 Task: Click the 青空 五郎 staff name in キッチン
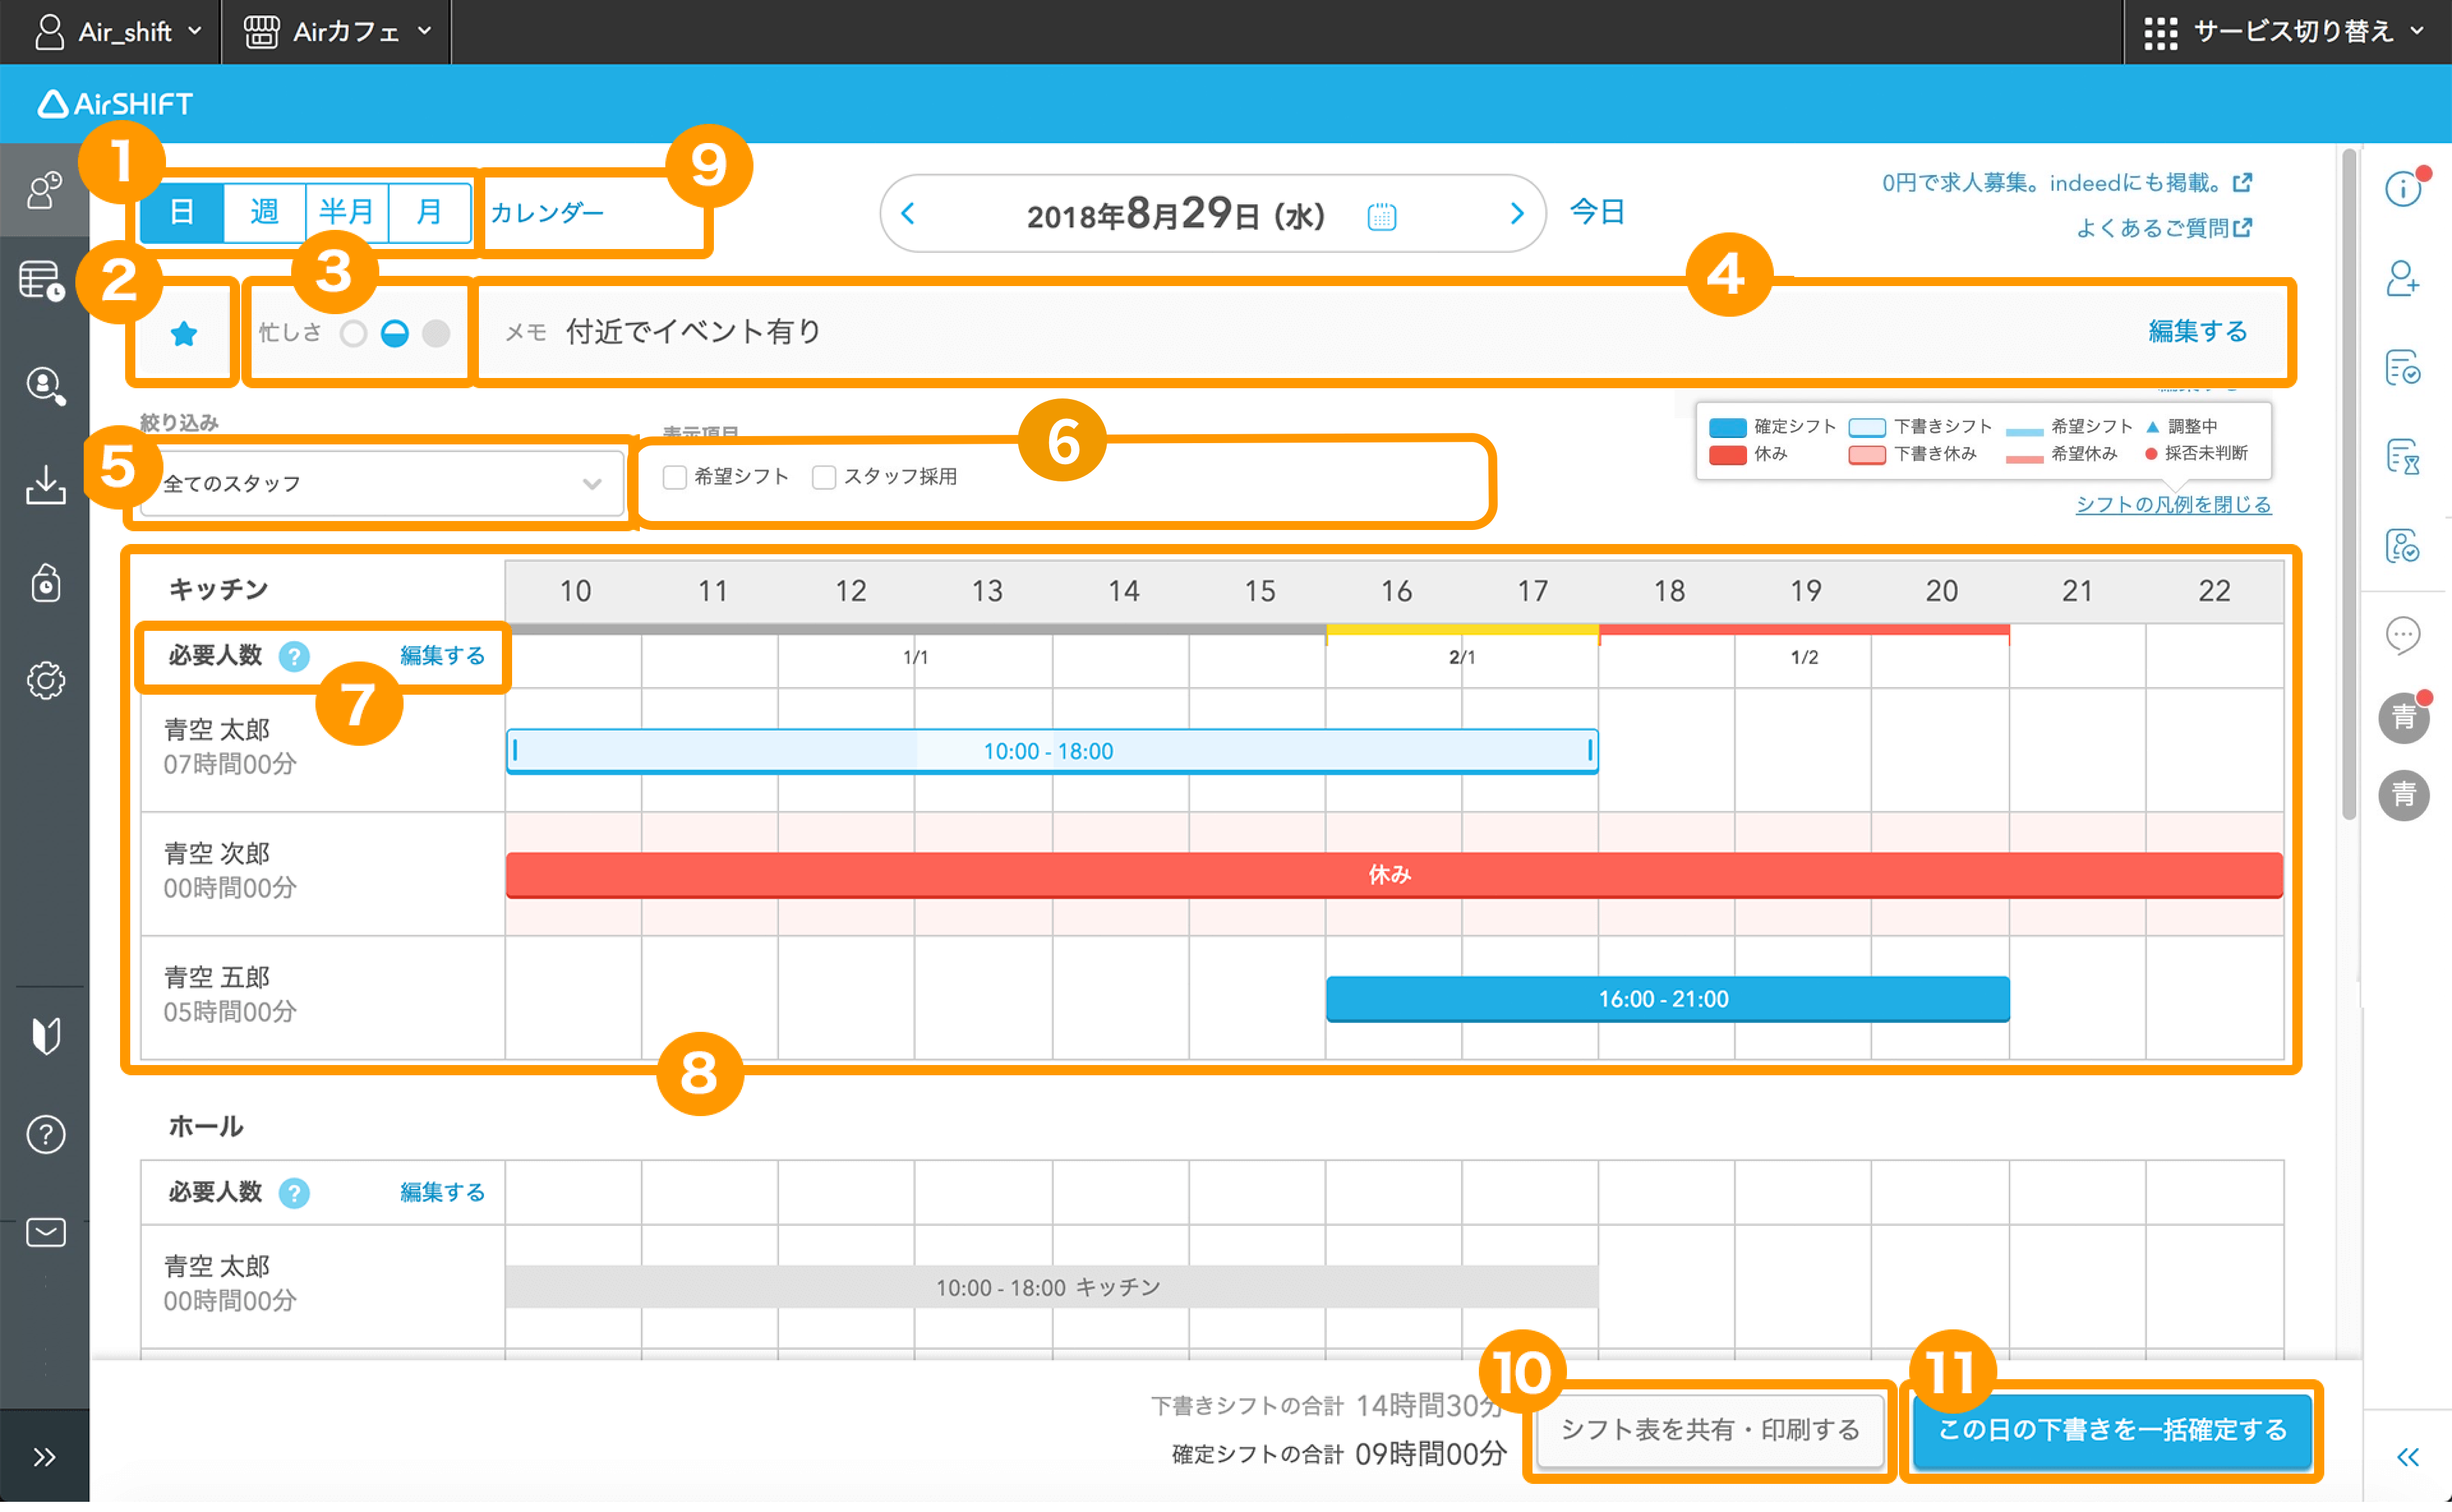tap(217, 978)
